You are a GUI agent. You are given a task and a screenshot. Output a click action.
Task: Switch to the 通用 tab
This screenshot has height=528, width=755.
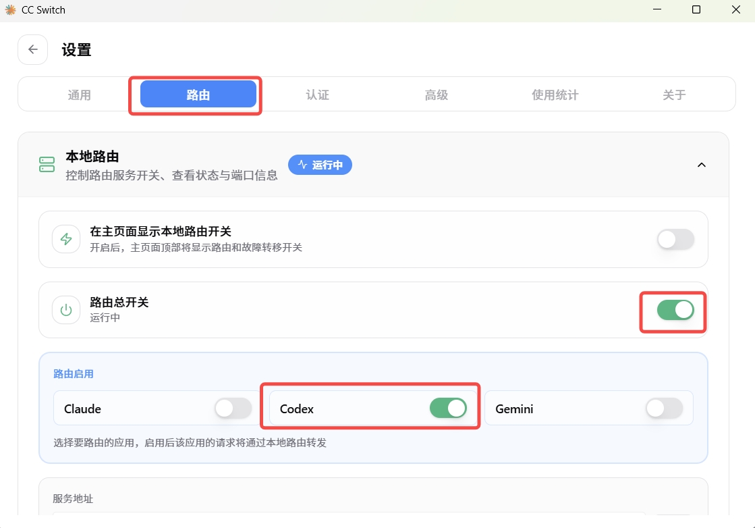click(x=79, y=95)
